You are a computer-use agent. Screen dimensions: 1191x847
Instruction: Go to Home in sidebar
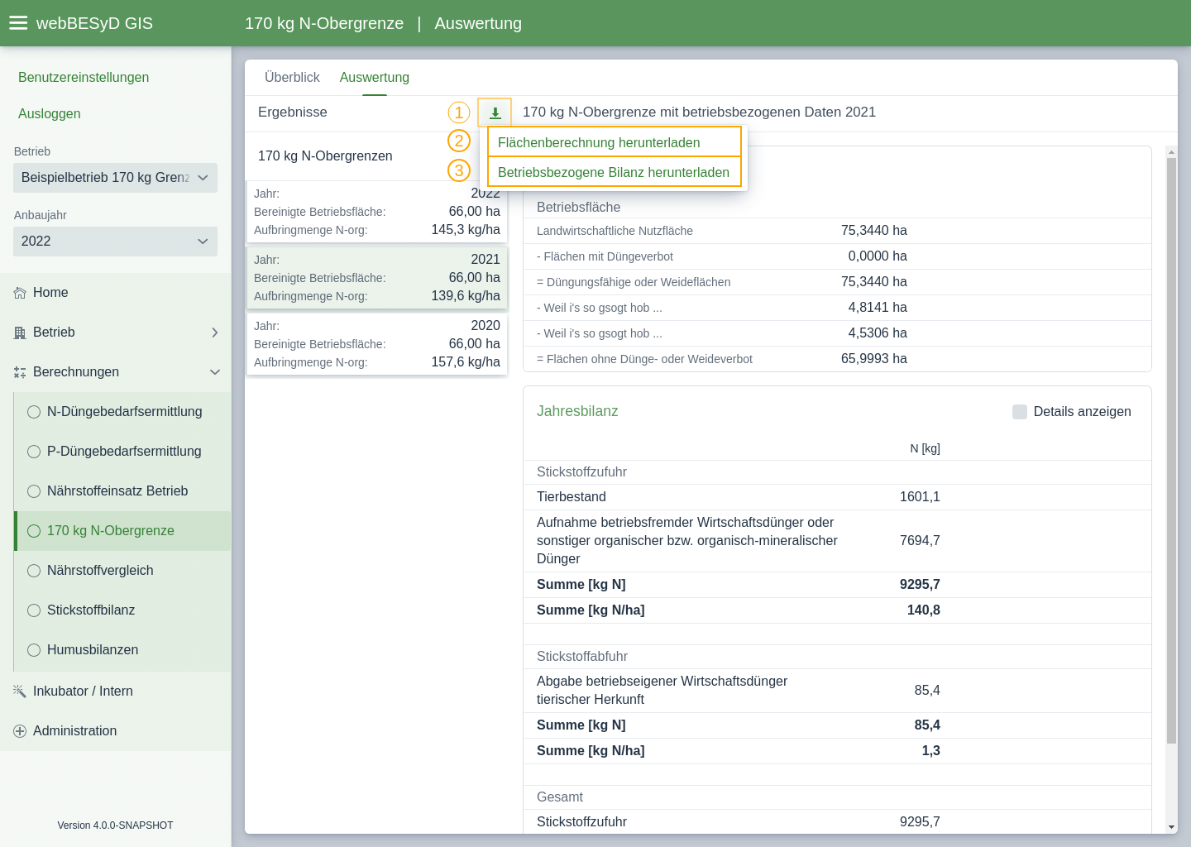pos(115,293)
